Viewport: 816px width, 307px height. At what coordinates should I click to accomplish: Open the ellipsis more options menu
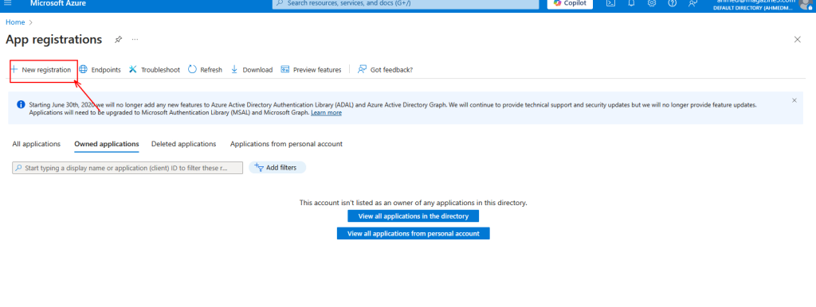(135, 40)
